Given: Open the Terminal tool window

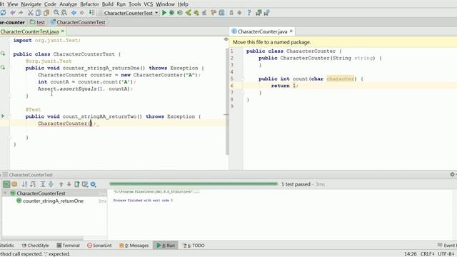Looking at the screenshot, I should coord(68,246).
